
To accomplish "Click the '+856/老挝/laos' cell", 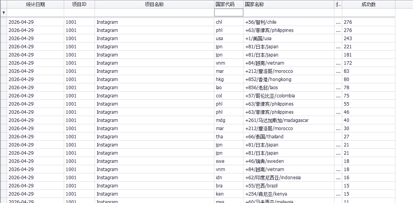I will (x=289, y=87).
